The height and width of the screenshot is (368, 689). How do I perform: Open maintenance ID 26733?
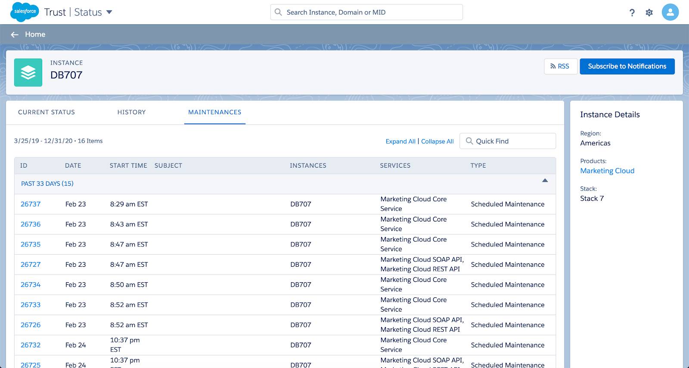31,305
